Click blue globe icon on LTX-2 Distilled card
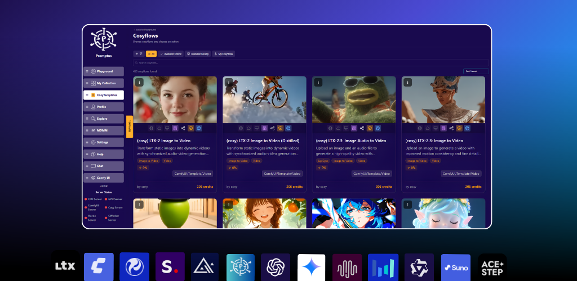The width and height of the screenshot is (577, 281). pos(288,128)
